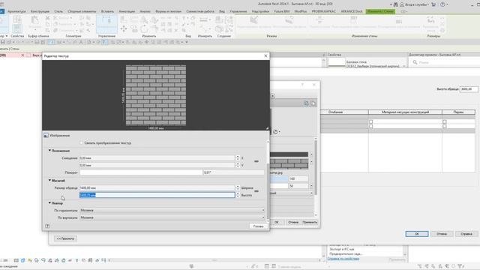This screenshot has height=270, width=480.
Task: Click the help question mark in title bar
Action: pyautogui.click(x=442, y=4)
